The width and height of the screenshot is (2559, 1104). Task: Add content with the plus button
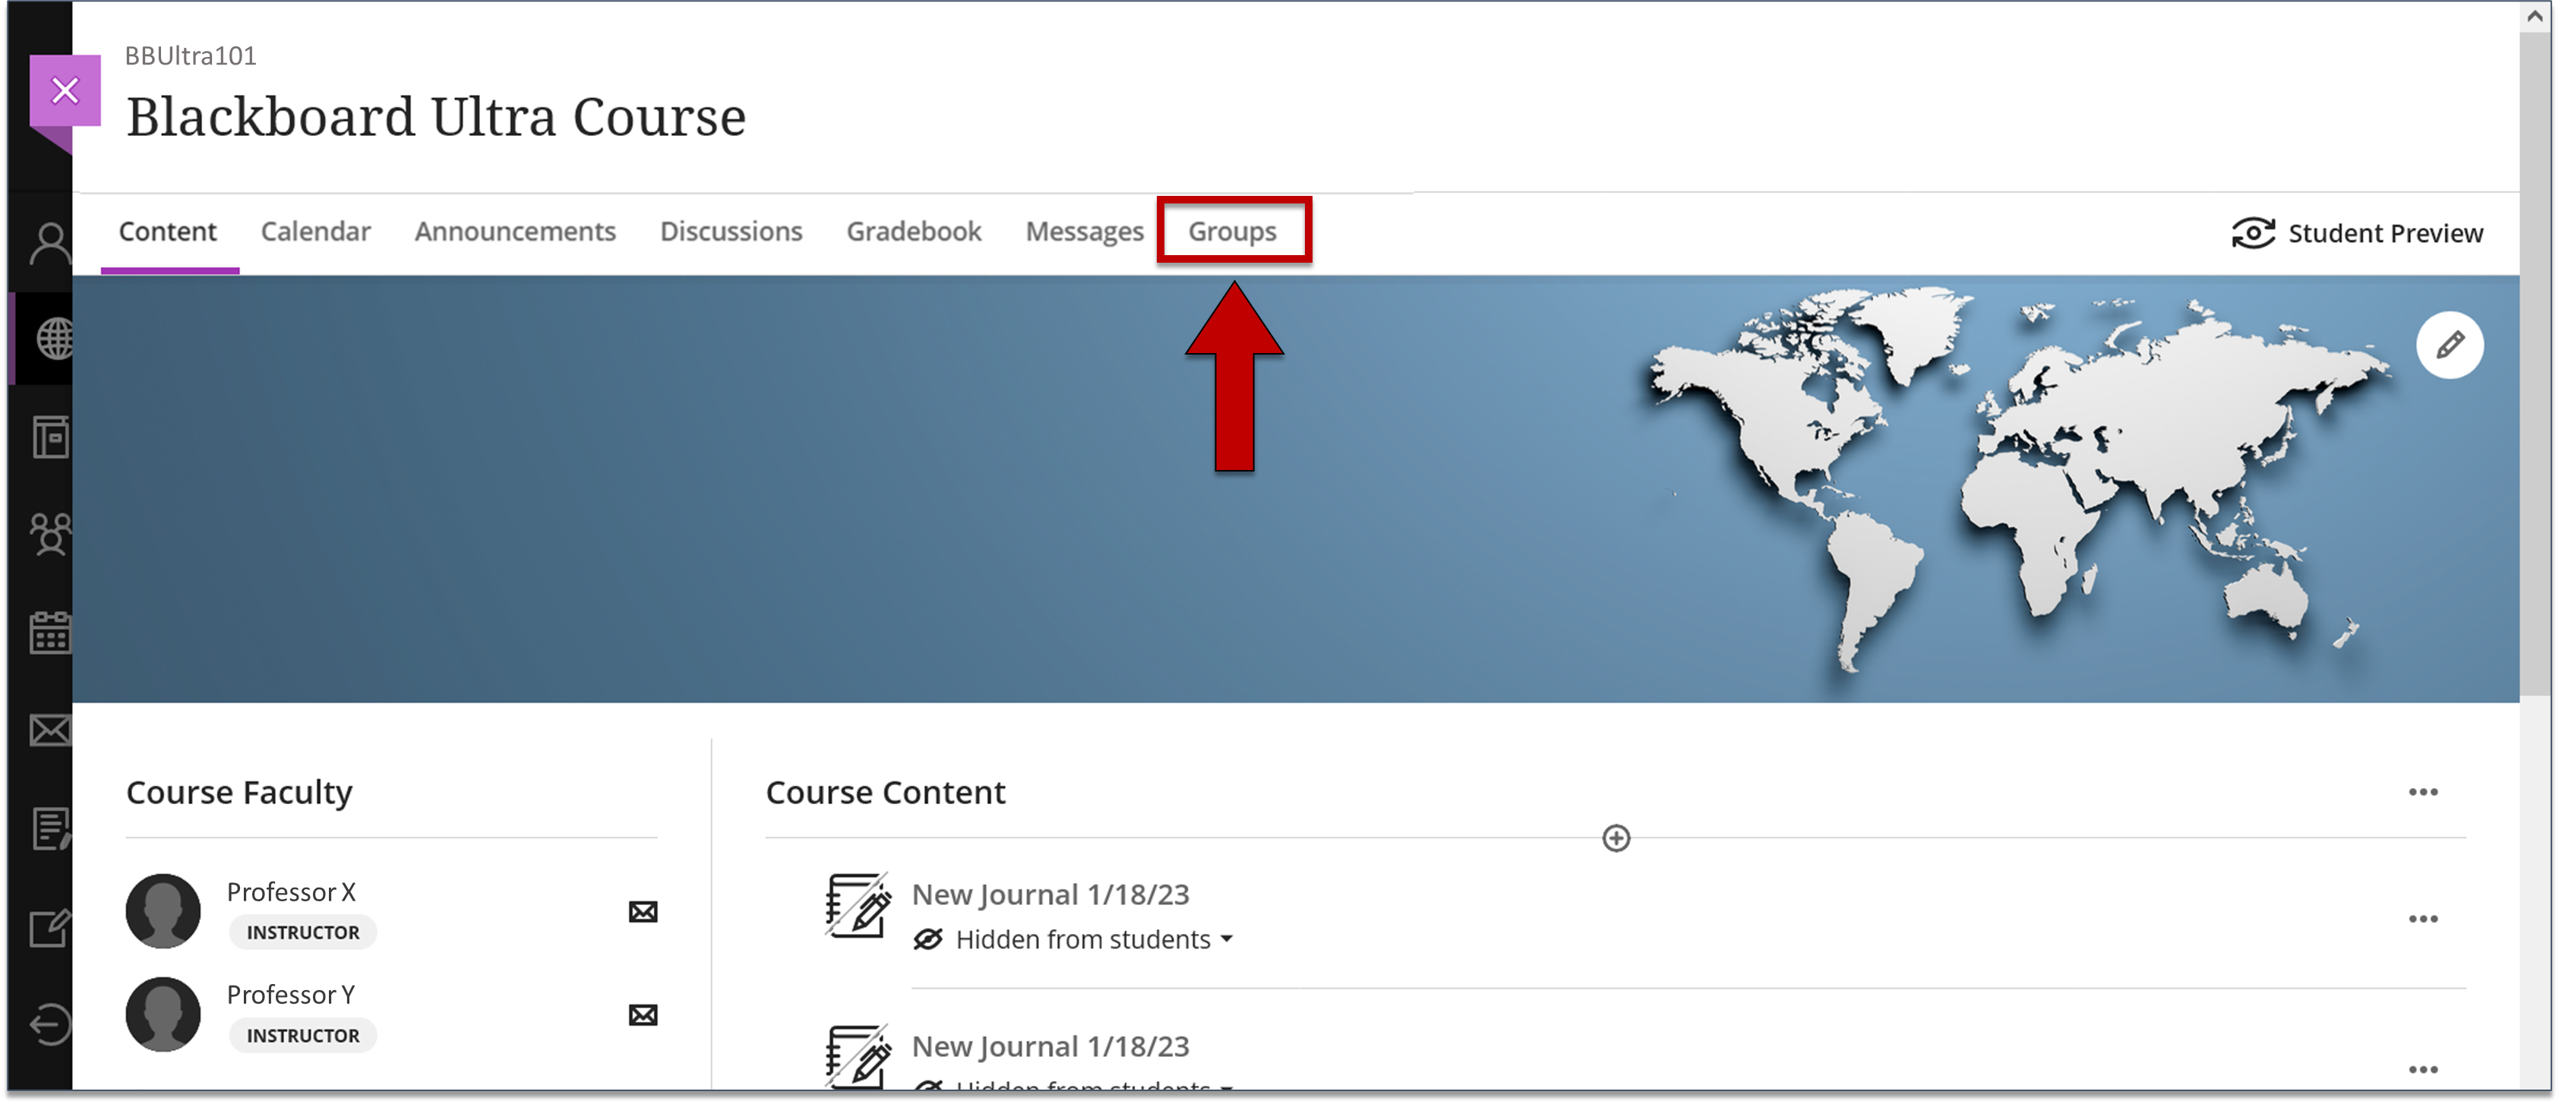pos(1616,838)
